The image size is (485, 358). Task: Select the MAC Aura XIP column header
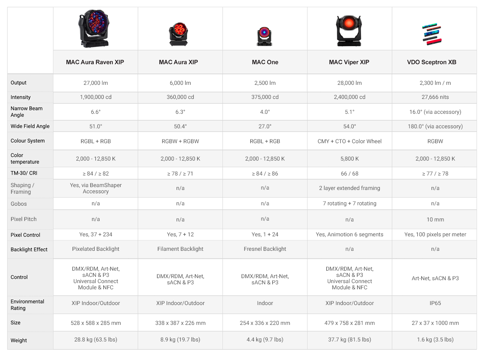coord(179,62)
